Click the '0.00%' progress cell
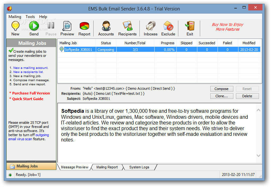Screen dimensions: 271x187 pos(166,50)
